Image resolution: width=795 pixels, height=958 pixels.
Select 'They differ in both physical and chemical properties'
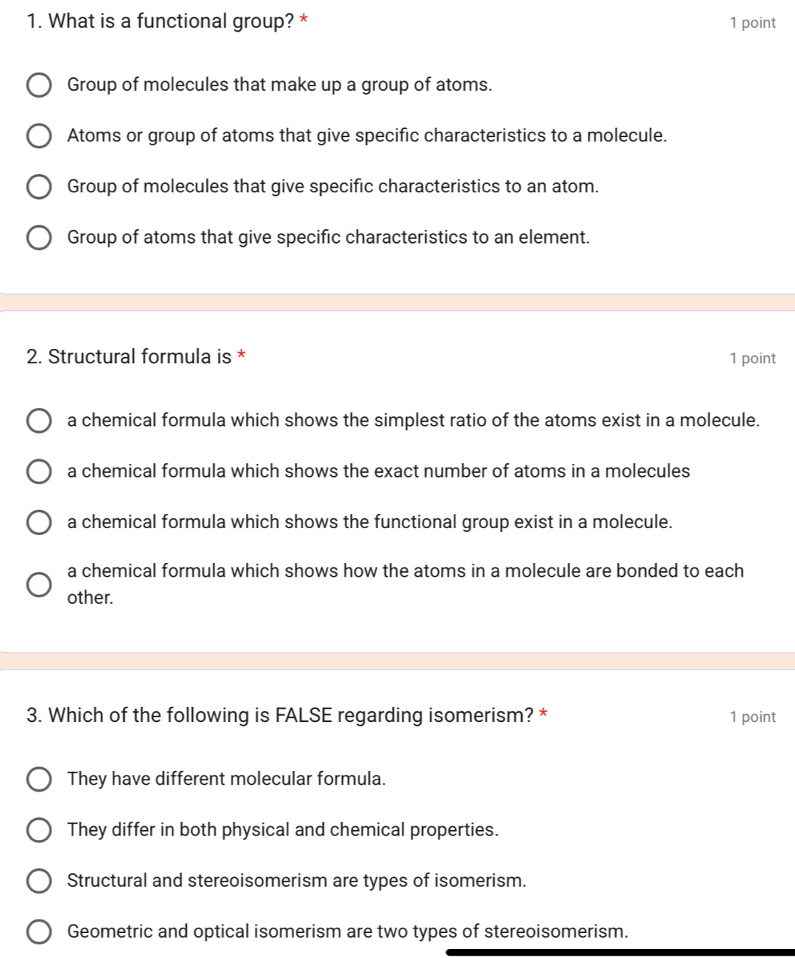tap(39, 830)
